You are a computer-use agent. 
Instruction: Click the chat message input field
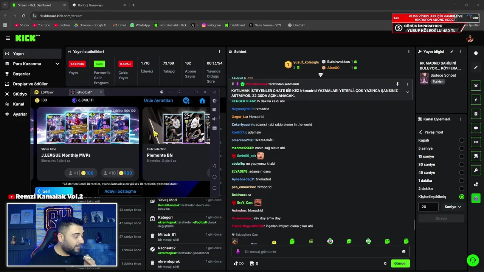(320, 252)
